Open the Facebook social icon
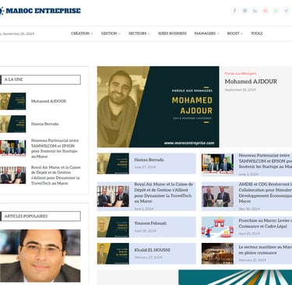Viewport: 292px width, 285px height. [x=234, y=11]
